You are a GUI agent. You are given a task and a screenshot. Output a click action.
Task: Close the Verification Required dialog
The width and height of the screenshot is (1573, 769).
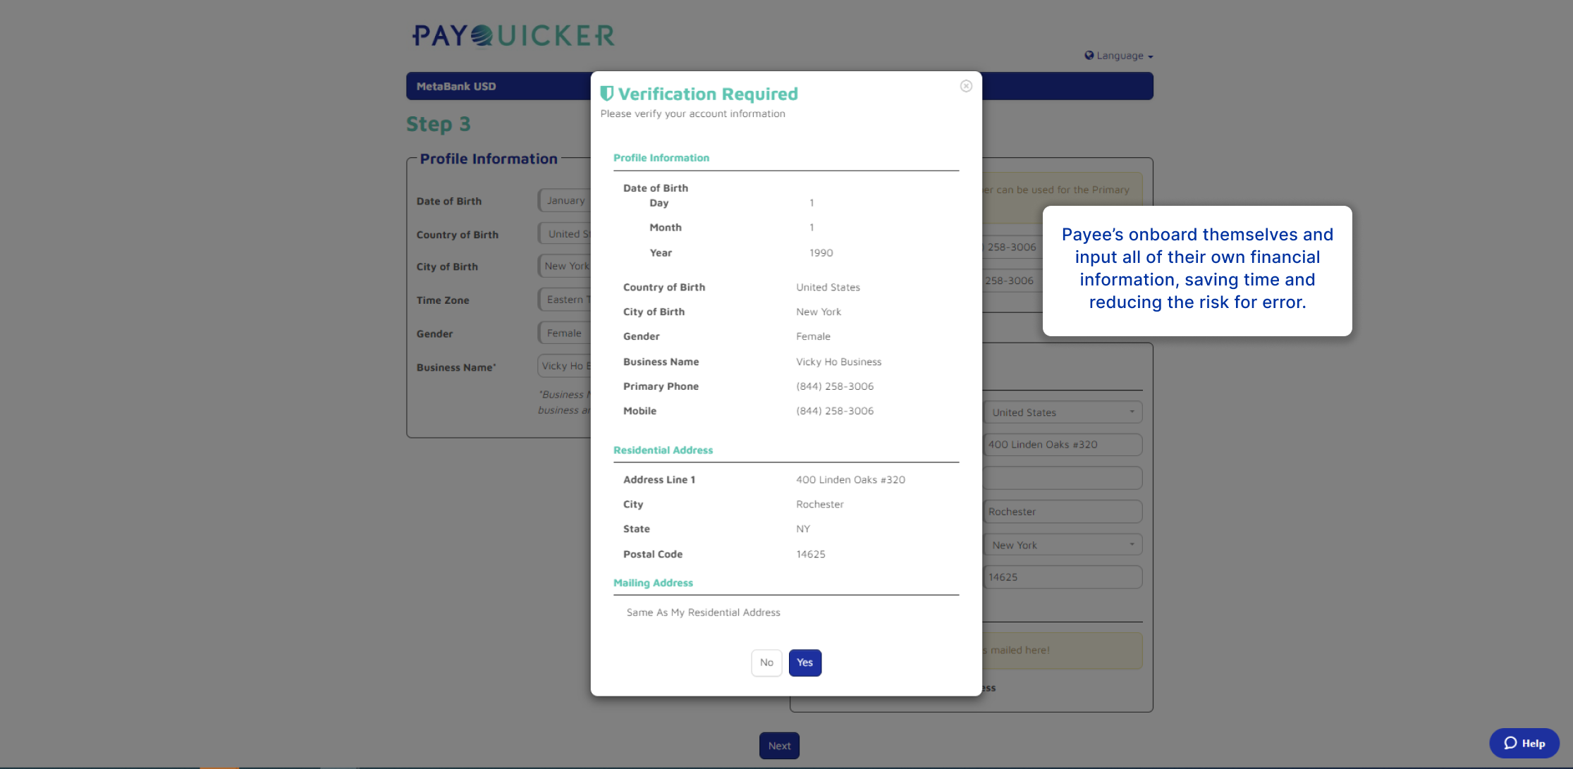pyautogui.click(x=966, y=86)
